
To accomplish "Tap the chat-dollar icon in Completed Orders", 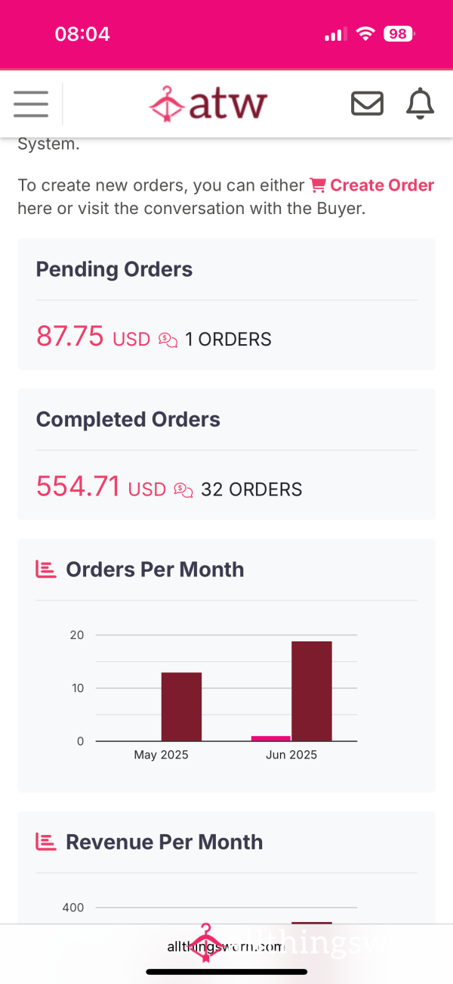I will click(x=183, y=489).
